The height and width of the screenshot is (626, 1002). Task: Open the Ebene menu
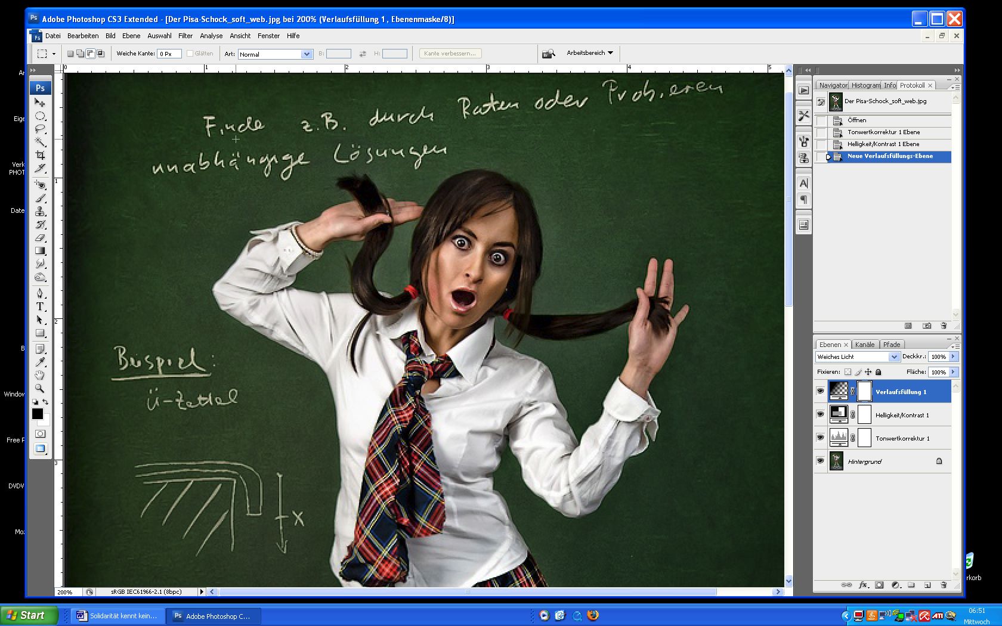131,36
